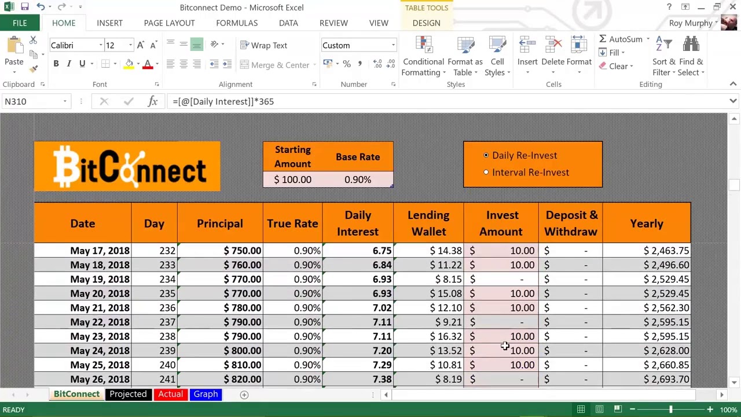Viewport: 741px width, 417px height.
Task: Click the Decrease Indent icon
Action: 214,64
